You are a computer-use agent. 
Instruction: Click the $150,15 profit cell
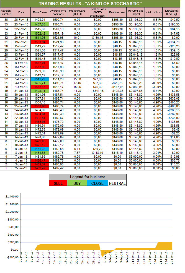click(97, 38)
